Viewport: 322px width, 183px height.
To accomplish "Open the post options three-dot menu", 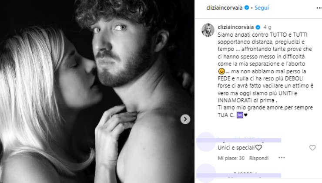I will click(x=319, y=8).
